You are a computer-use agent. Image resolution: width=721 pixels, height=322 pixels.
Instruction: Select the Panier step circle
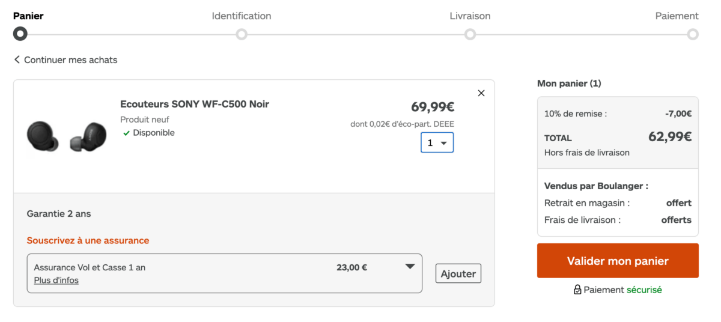[x=20, y=34]
